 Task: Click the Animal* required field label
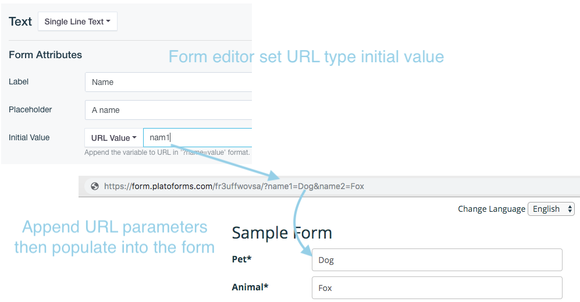click(x=250, y=286)
